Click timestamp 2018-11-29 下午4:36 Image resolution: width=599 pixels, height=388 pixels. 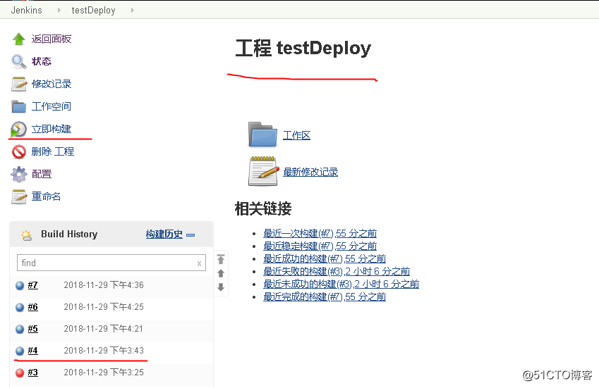point(104,285)
